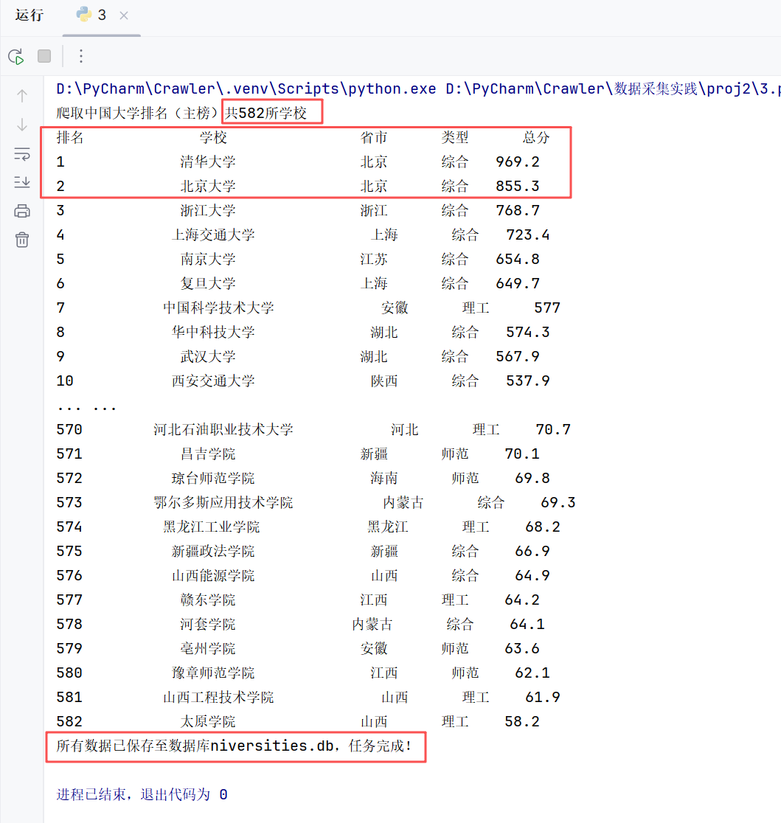The height and width of the screenshot is (823, 781).
Task: Clear all console output with trash icon
Action: 22,239
